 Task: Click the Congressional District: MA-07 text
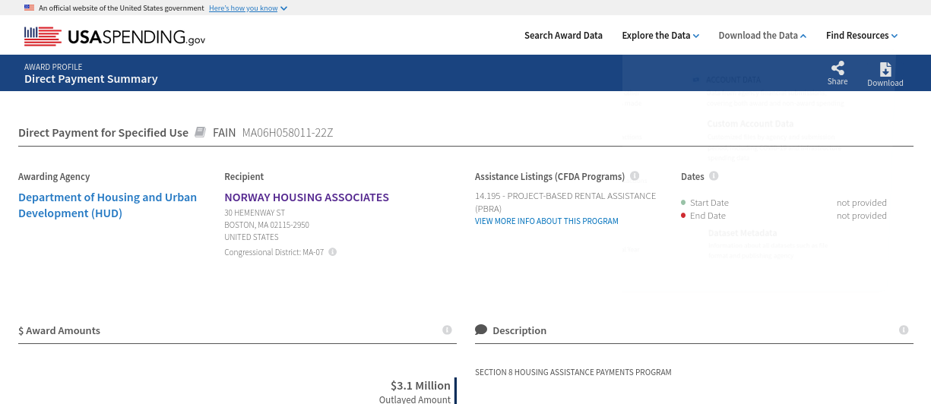(x=274, y=252)
